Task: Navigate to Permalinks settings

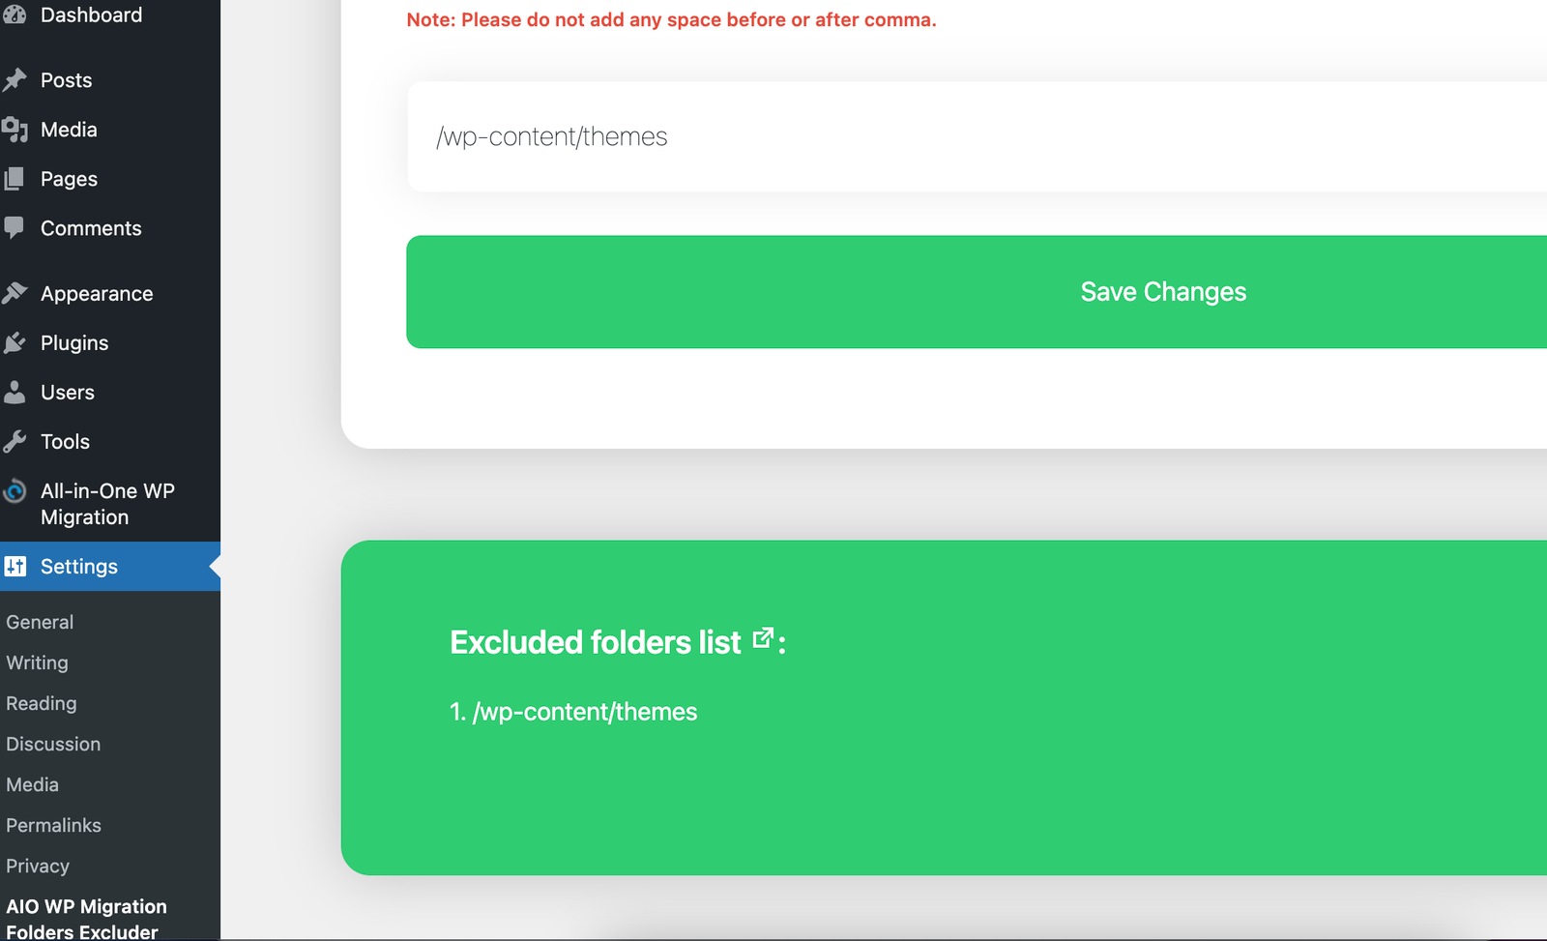Action: pos(54,825)
